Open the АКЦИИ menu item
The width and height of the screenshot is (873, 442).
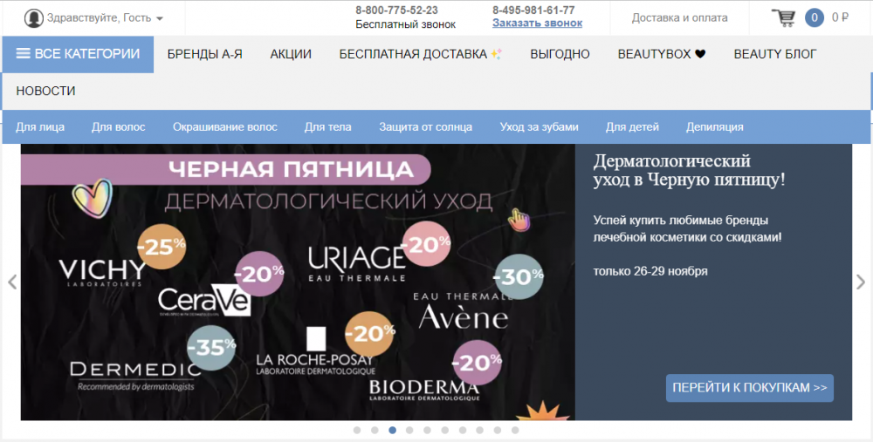(x=291, y=54)
